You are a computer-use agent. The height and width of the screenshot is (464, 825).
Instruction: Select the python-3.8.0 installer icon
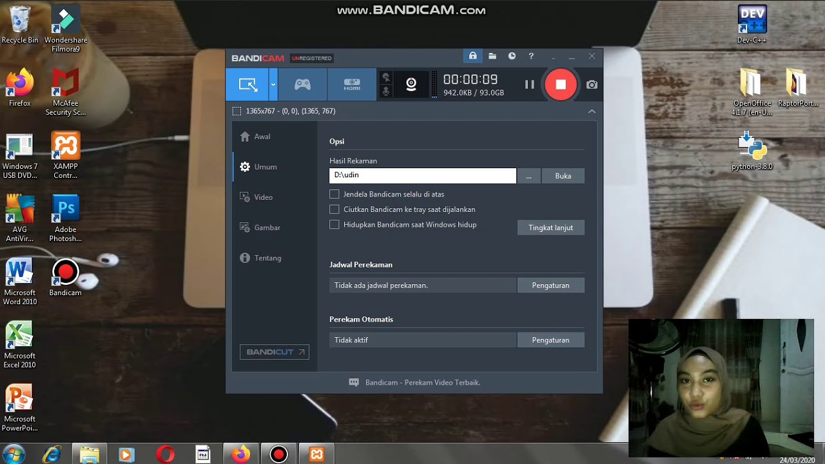752,151
